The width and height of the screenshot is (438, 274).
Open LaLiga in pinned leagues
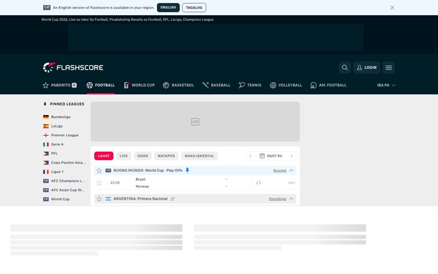coord(57,126)
